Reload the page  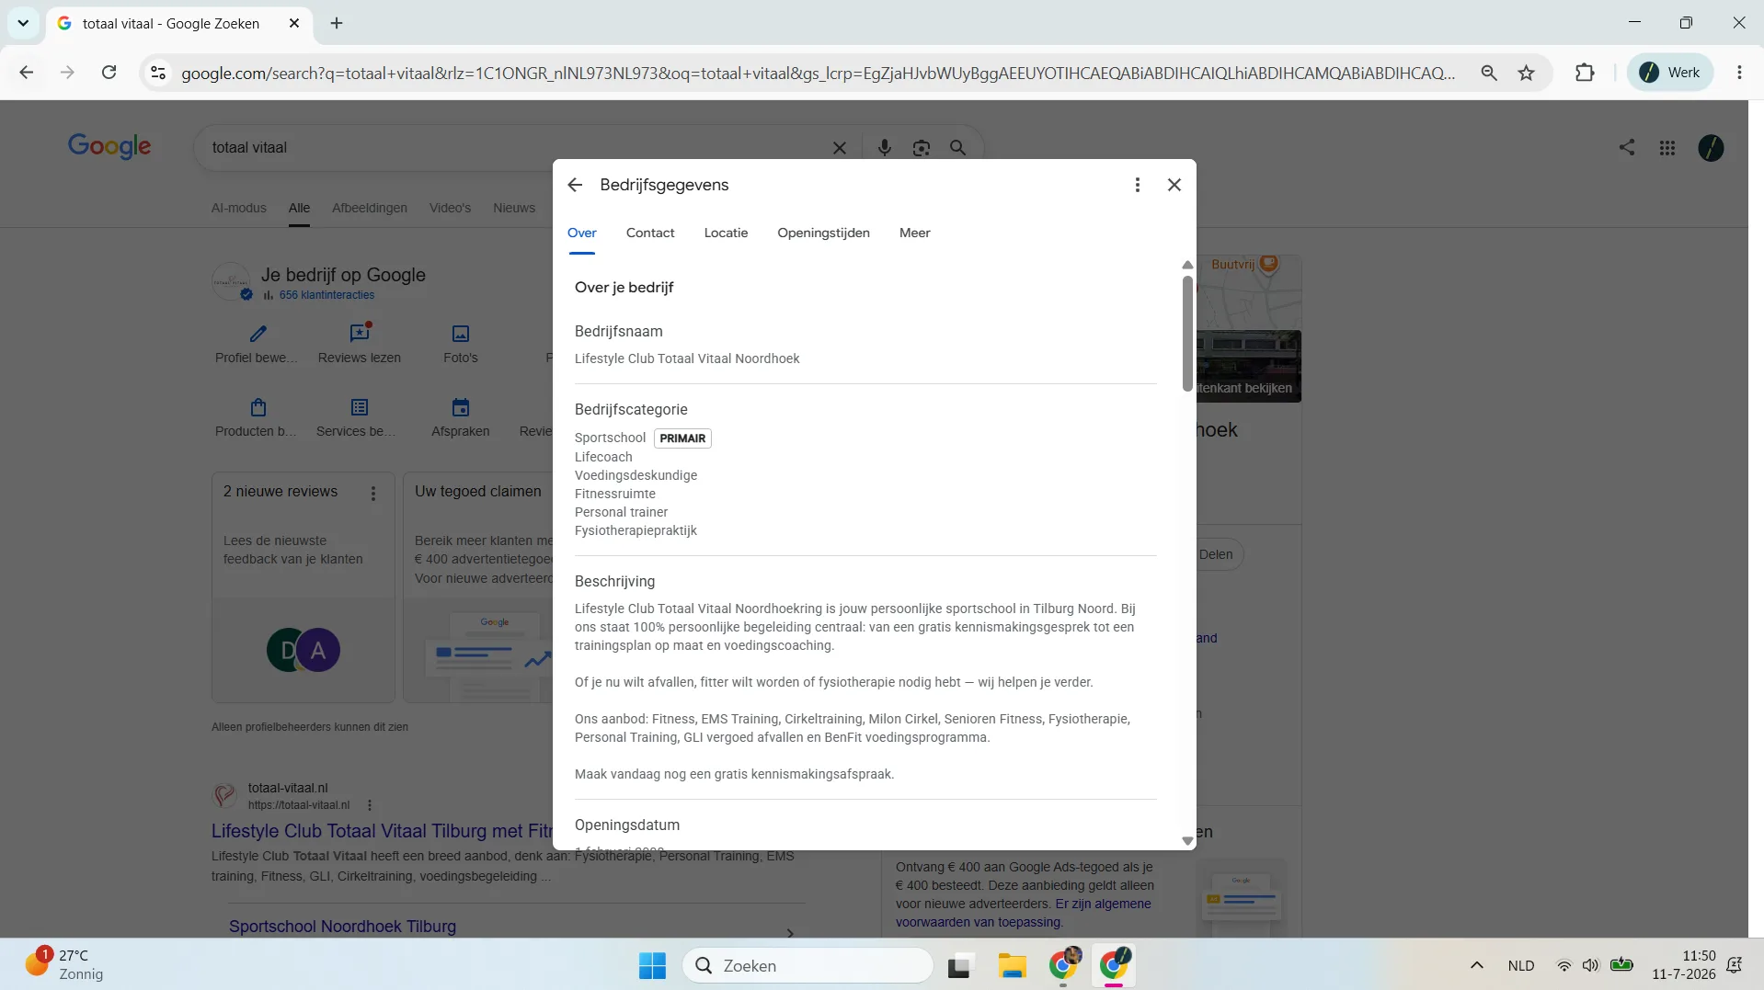pos(109,73)
